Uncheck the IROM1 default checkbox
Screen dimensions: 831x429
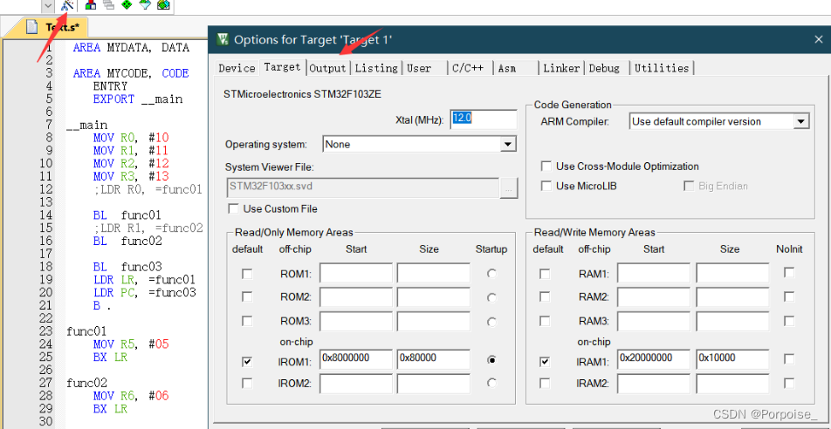pyautogui.click(x=247, y=362)
